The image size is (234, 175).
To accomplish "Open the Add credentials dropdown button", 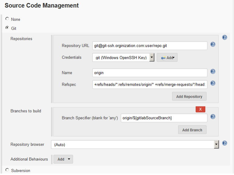I will pyautogui.click(x=167, y=58).
